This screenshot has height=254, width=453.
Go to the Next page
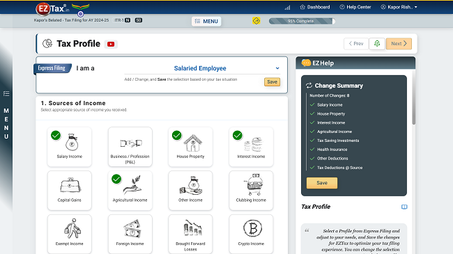pyautogui.click(x=399, y=44)
